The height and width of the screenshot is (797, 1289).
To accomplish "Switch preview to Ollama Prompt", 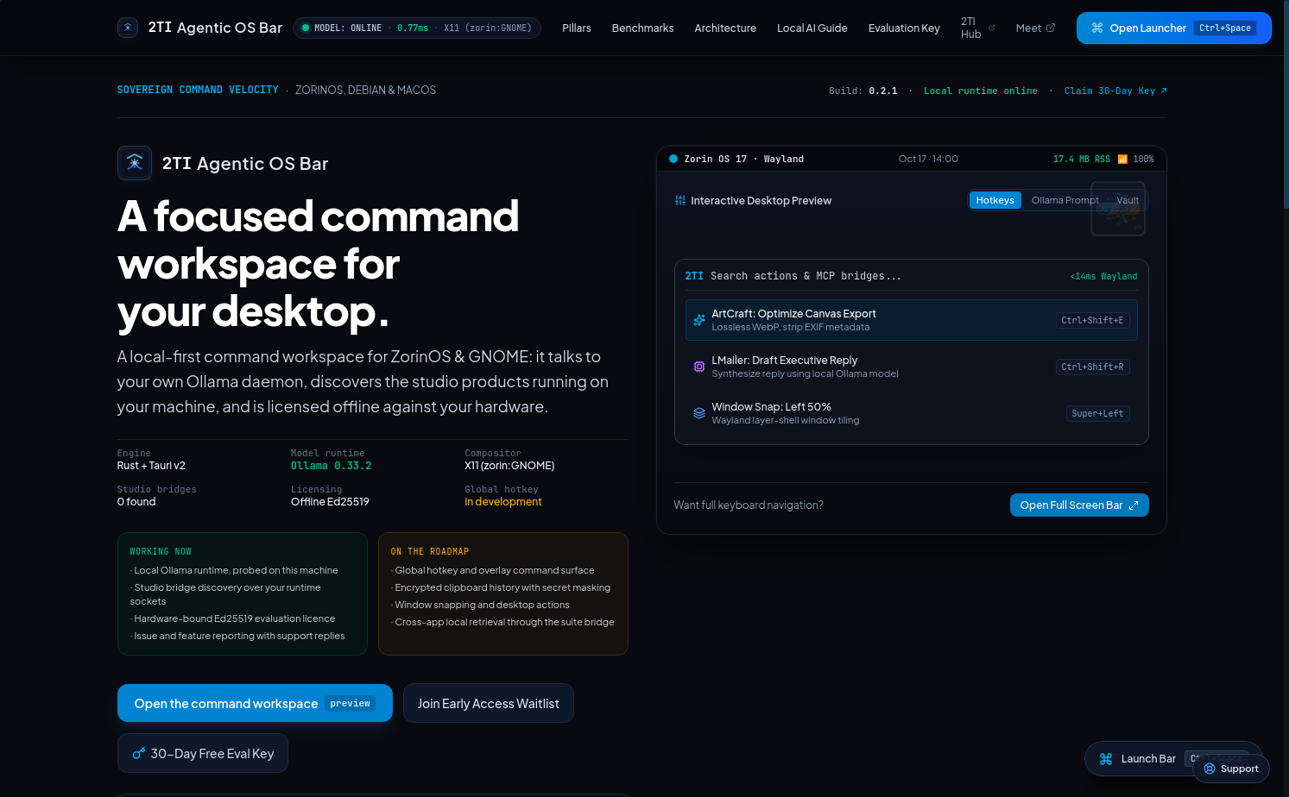I will pyautogui.click(x=1065, y=200).
